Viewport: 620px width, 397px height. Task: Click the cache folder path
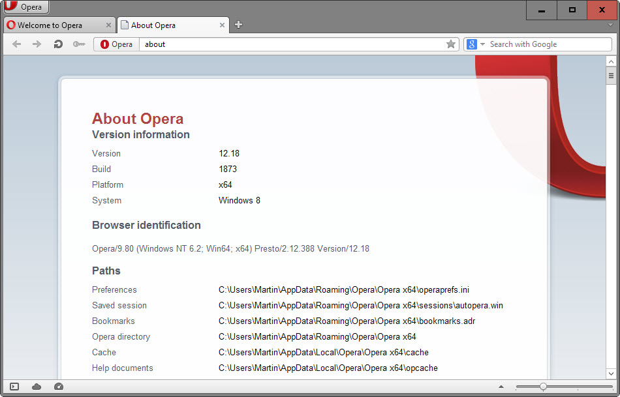pos(324,353)
